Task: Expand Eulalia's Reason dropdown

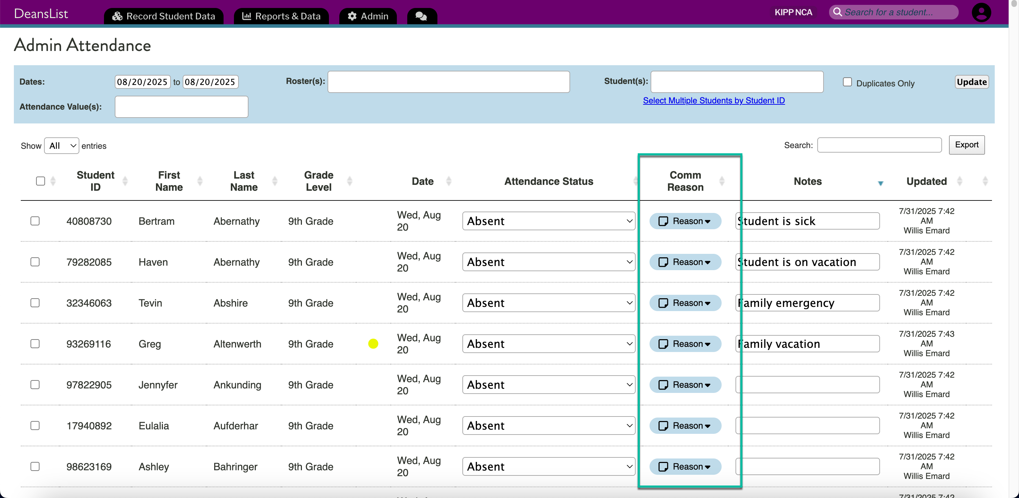Action: pyautogui.click(x=685, y=426)
